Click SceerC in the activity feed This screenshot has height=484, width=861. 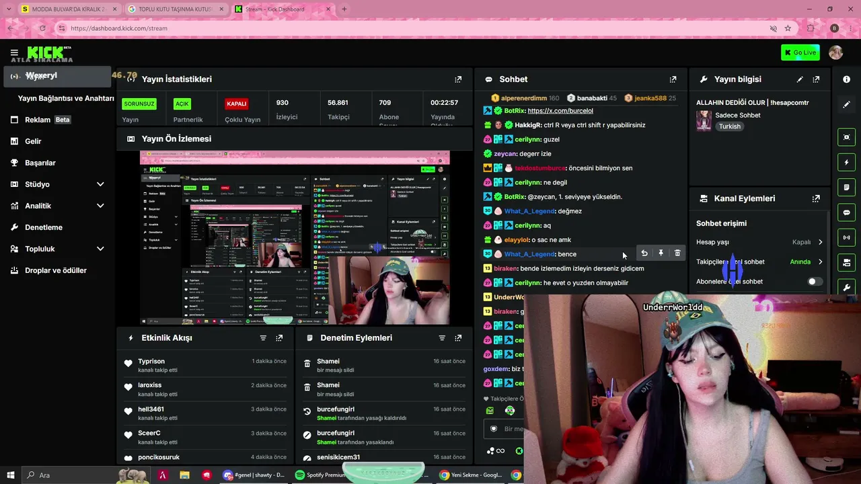[x=149, y=434]
